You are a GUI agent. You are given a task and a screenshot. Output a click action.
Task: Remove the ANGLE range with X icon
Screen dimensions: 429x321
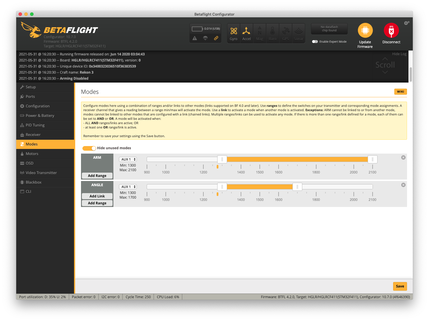(403, 185)
